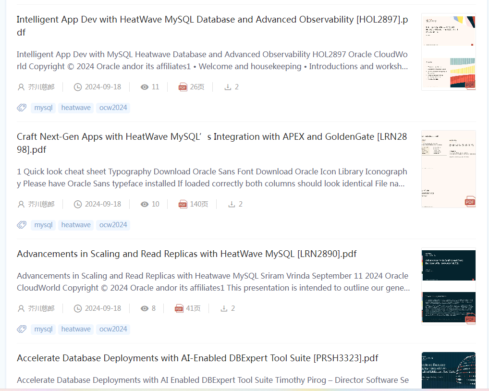489x391 pixels.
Task: Click ocw2024 tag under HOL2897 document
Action: pyautogui.click(x=113, y=108)
